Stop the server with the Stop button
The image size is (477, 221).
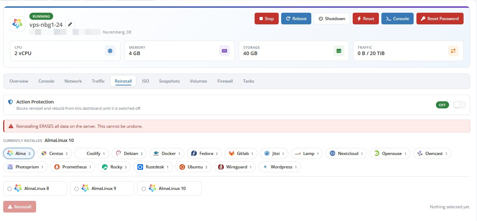(x=267, y=19)
